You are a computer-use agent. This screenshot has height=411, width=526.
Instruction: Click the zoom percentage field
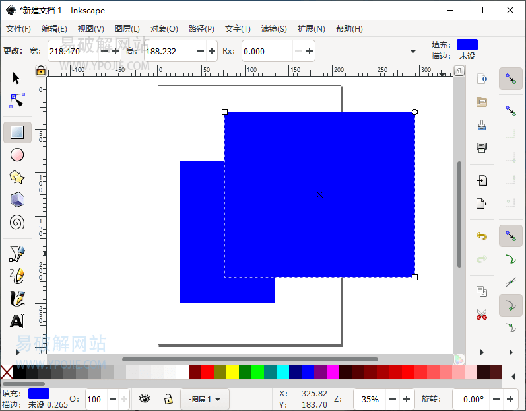pyautogui.click(x=370, y=399)
